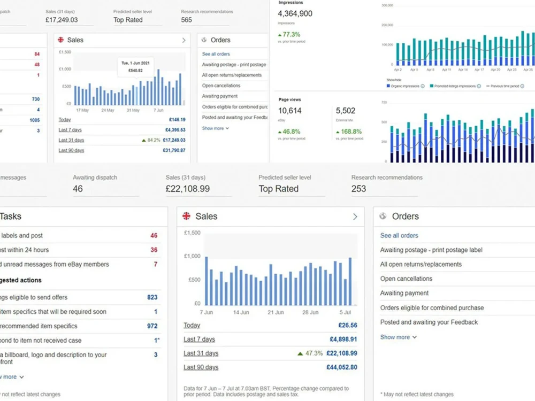The height and width of the screenshot is (401, 535).
Task: Click the info icon beside Previous time period
Action: pyautogui.click(x=521, y=86)
